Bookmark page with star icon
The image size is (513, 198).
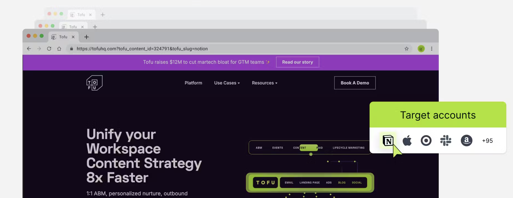(x=406, y=49)
